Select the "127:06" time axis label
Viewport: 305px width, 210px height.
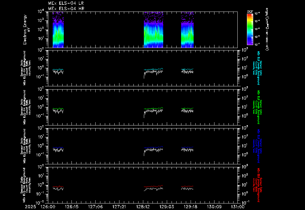pyautogui.click(x=95, y=207)
